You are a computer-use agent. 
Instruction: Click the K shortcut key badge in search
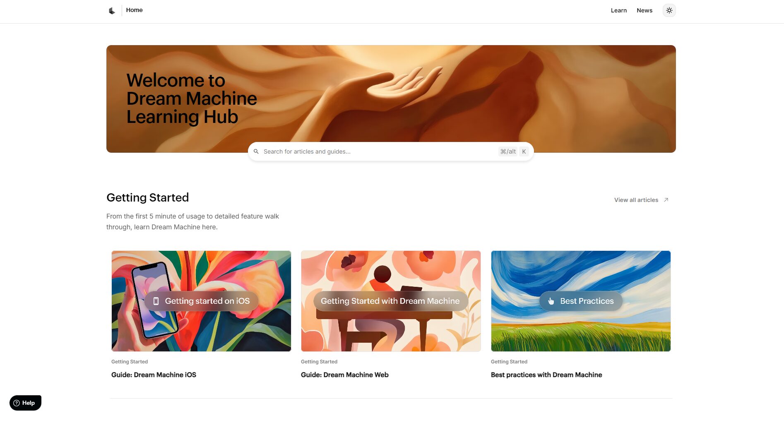524,151
